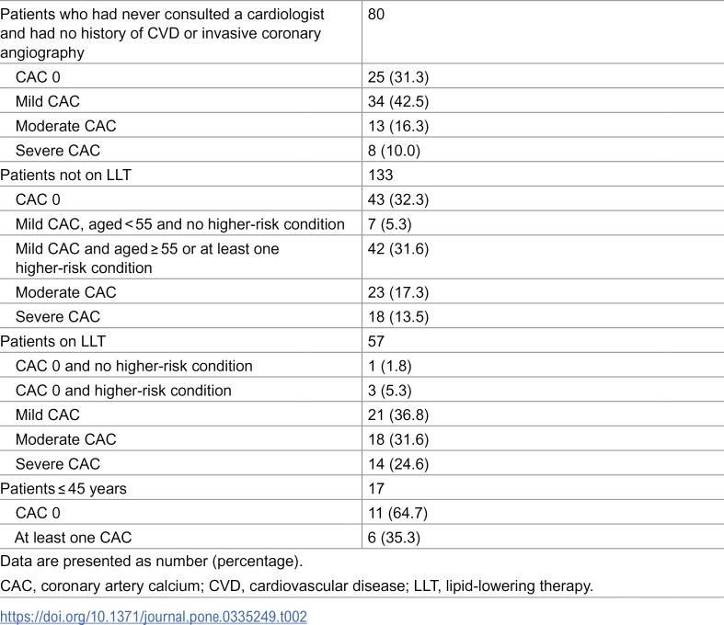The image size is (724, 625).
Task: Select the value 80 in the top row
Action: [376, 15]
